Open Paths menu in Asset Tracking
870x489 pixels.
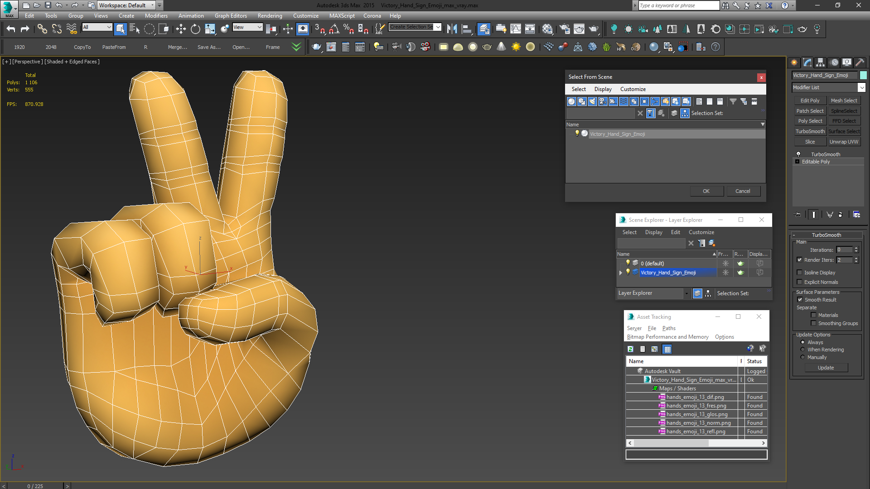pos(669,328)
